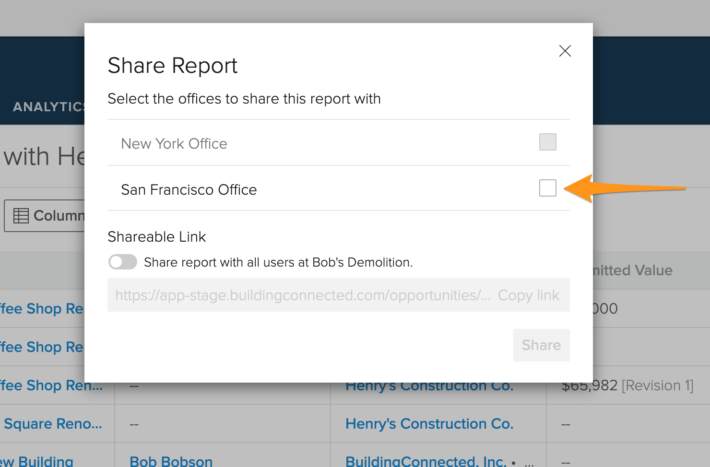Enable sharing with all Bob's Demolition users
This screenshot has height=467, width=710.
123,262
